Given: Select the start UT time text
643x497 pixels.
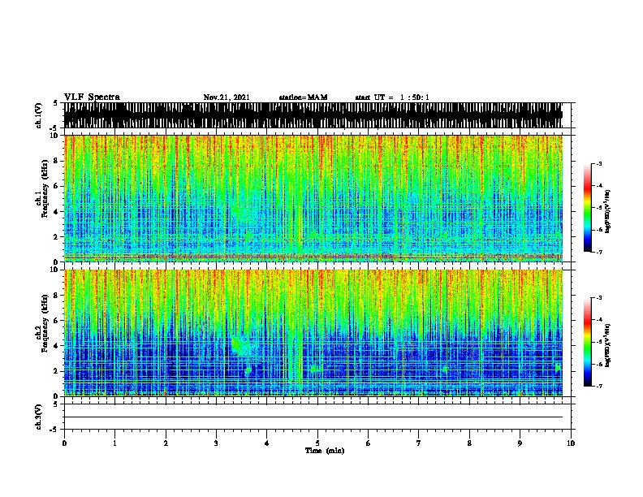Looking at the screenshot, I should [x=392, y=97].
